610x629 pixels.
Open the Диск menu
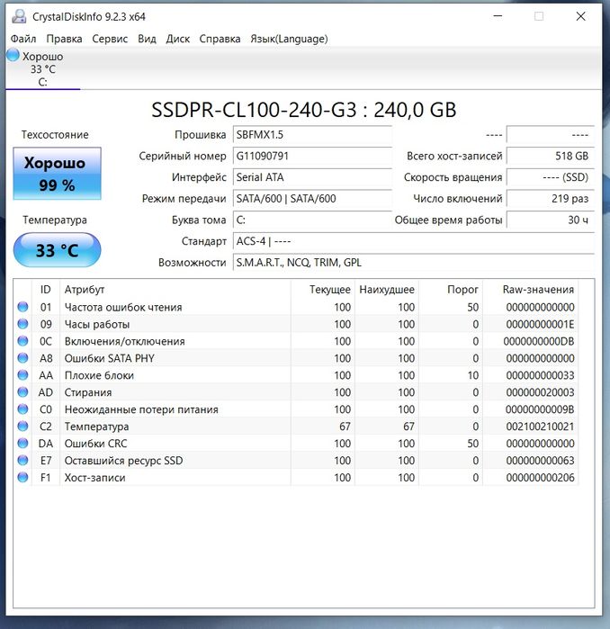point(178,39)
